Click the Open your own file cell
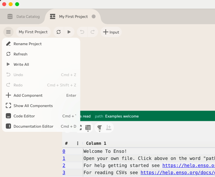This screenshot has width=215, height=177. [x=149, y=158]
